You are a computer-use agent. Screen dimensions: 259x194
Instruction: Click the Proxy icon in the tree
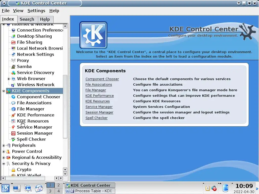[13, 61]
